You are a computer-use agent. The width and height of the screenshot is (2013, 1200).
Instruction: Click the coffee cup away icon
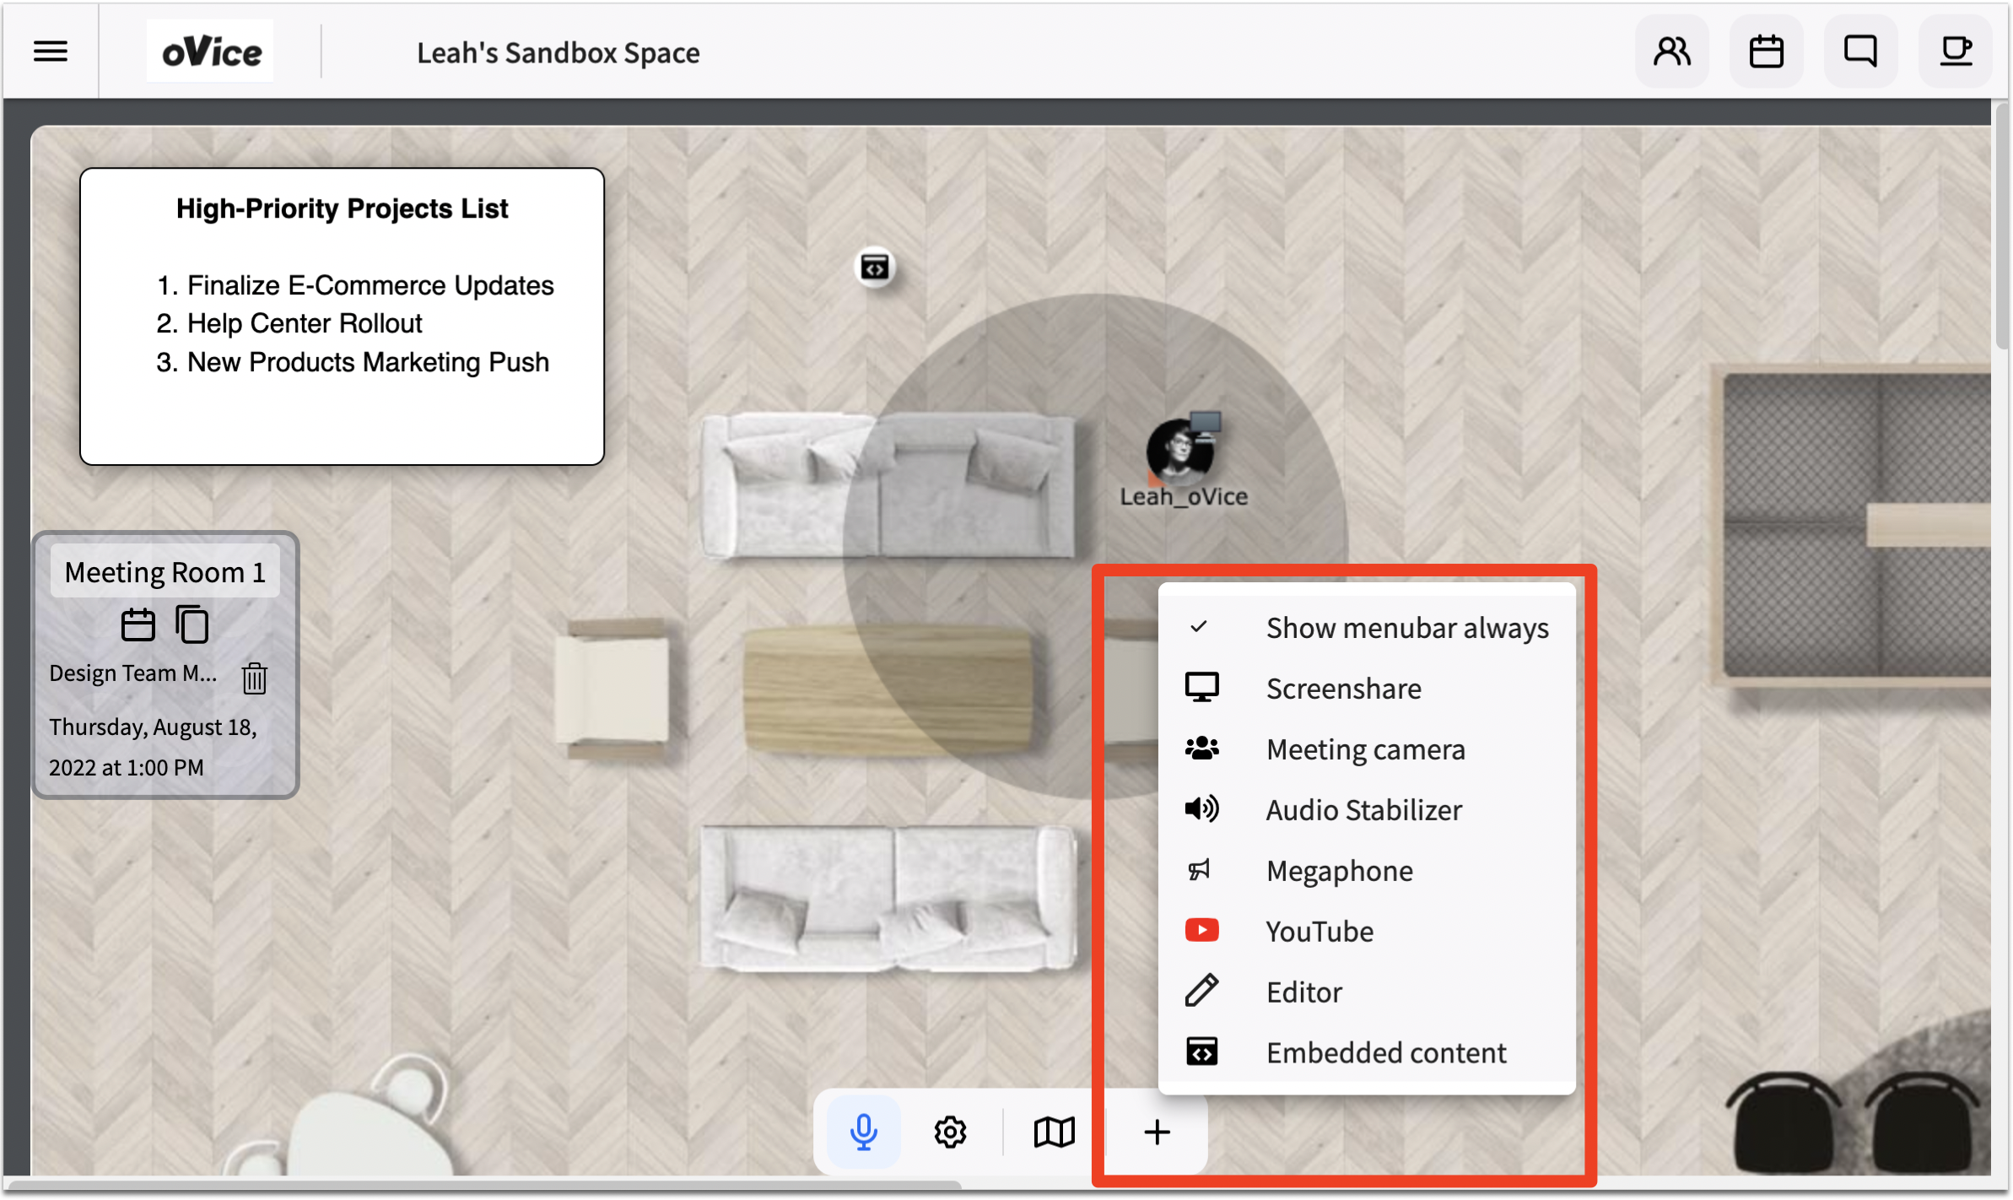[x=1956, y=51]
